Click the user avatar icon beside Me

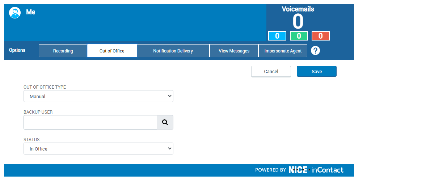coord(14,13)
